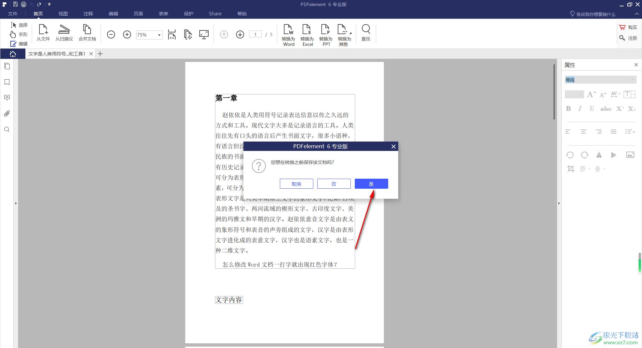Expand the left panel arrow

click(16, 203)
